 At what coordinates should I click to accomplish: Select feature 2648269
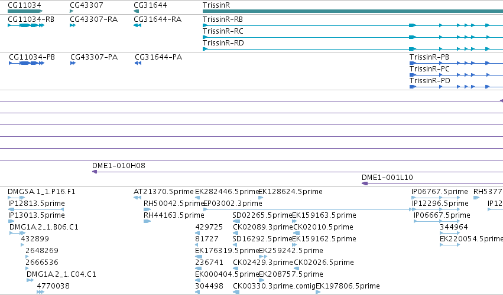click(42, 251)
